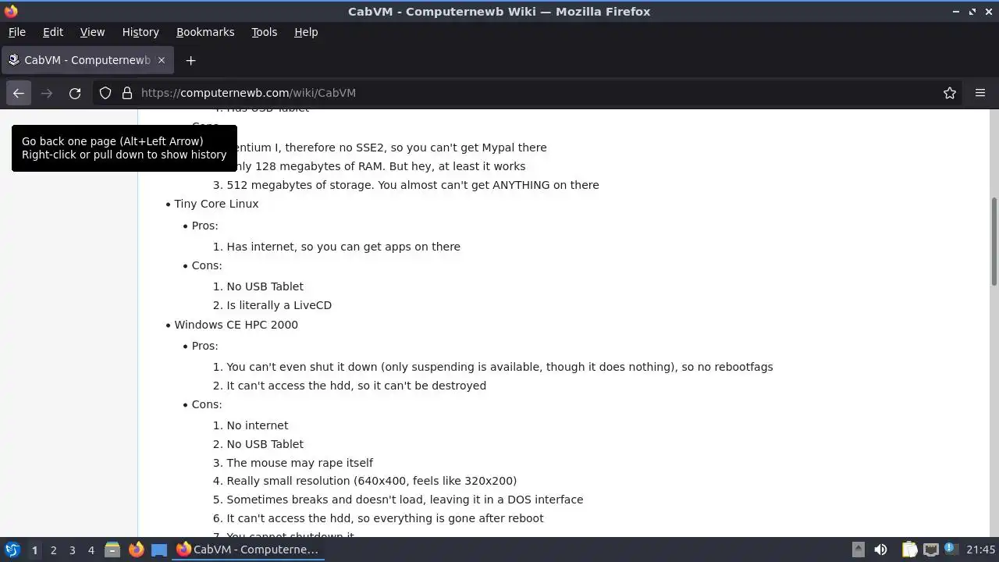This screenshot has width=999, height=562.
Task: Click 'Tiny Core Linux' list item
Action: click(216, 204)
